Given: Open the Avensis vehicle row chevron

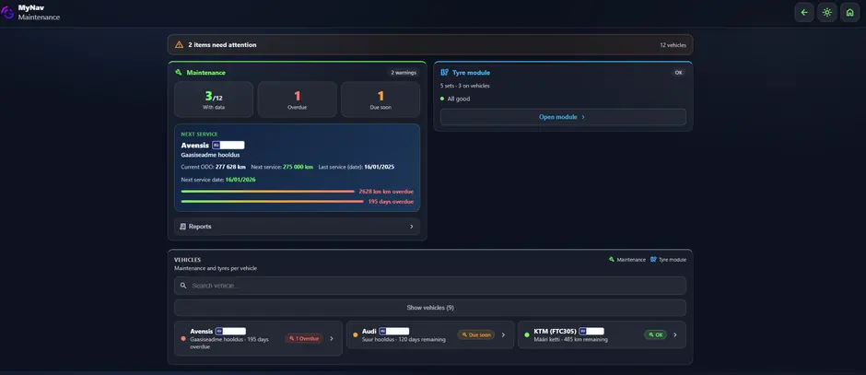Looking at the screenshot, I should pyautogui.click(x=332, y=338).
